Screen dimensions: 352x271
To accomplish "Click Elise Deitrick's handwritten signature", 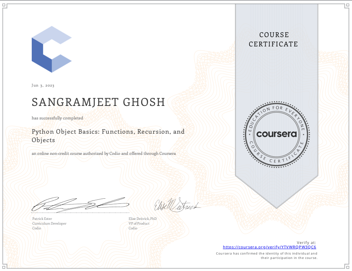I will (177, 206).
